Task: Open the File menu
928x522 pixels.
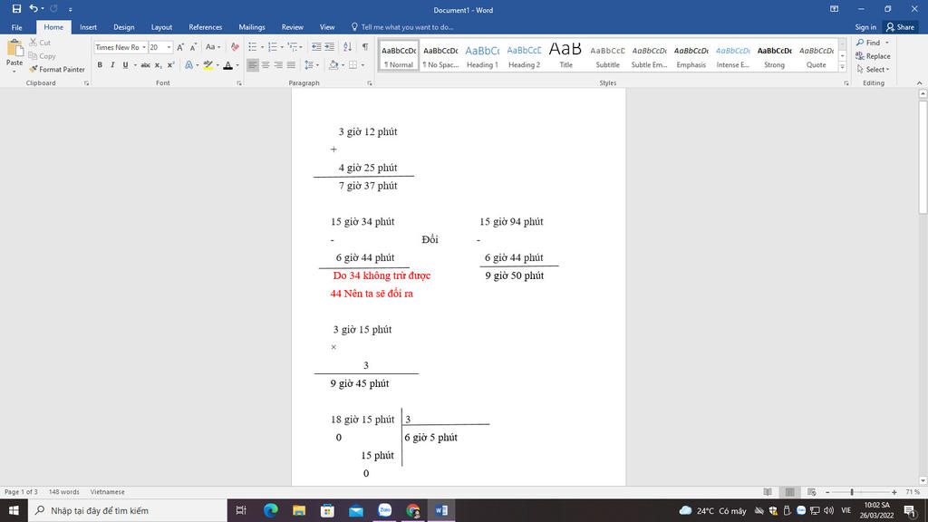Action: click(16, 27)
